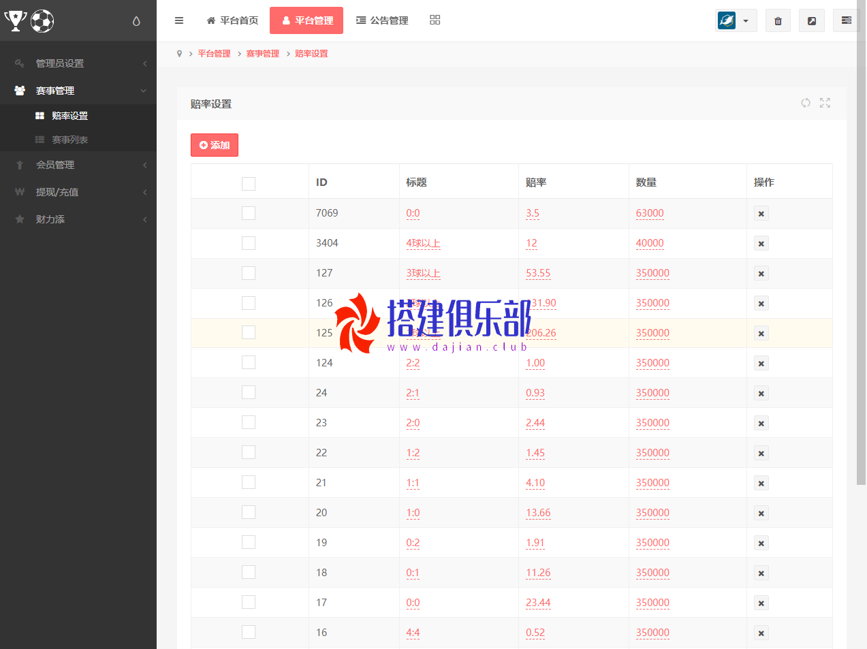867x649 pixels.
Task: Toggle the select-all checkbox in table header
Action: (x=249, y=183)
